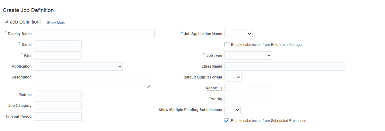The image size is (385, 131).
Task: Open the Default Output Format dropdown
Action: [x=233, y=77]
